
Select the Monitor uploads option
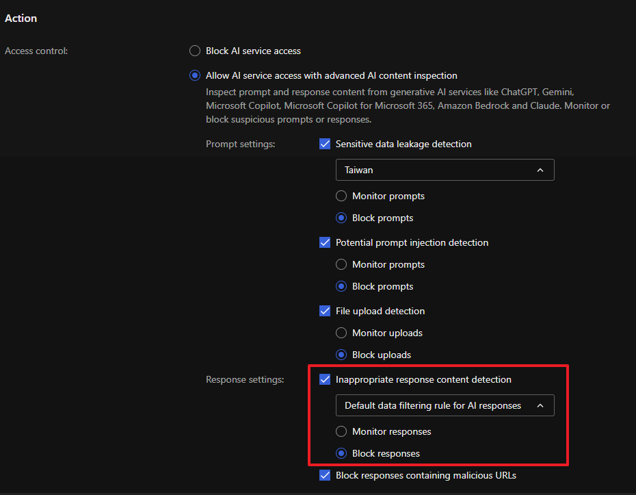[x=341, y=333]
